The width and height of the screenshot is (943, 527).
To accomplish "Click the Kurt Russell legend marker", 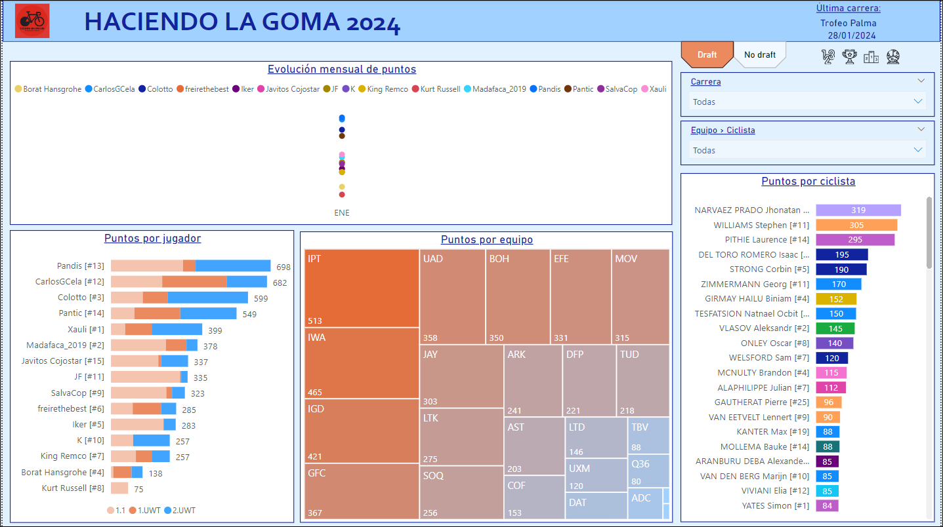I will 415,89.
